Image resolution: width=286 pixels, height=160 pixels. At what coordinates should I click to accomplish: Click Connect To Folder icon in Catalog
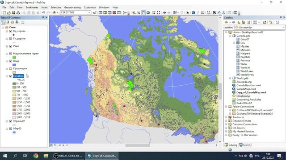[x=265, y=22]
